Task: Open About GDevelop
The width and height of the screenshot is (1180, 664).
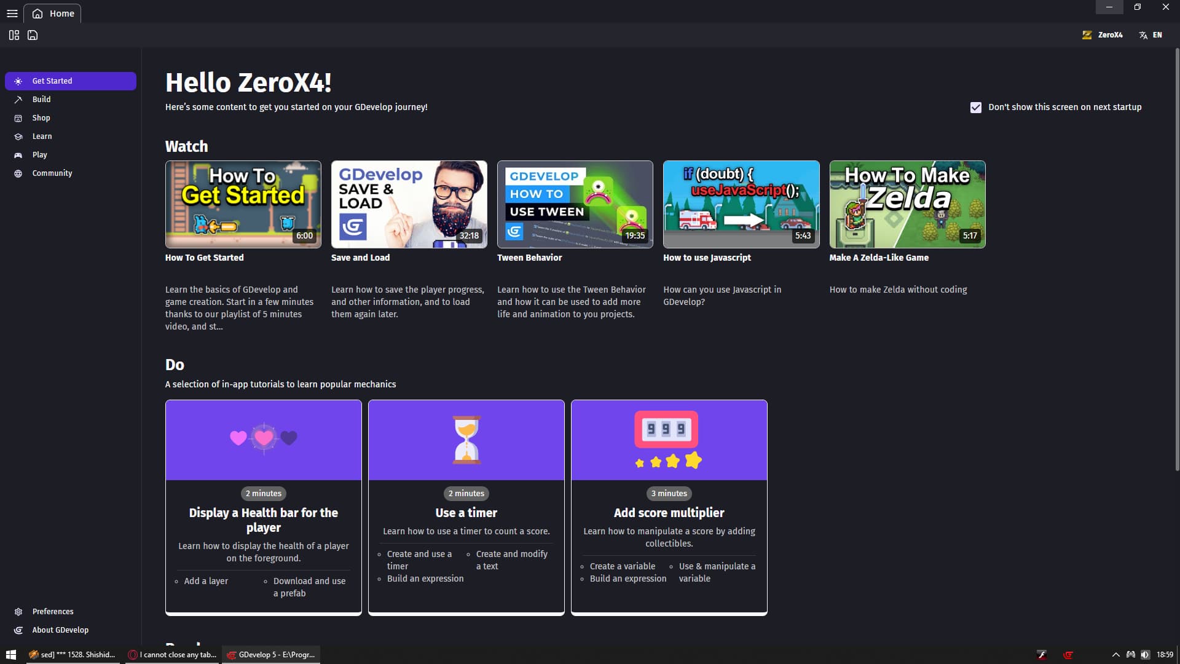Action: point(71,630)
